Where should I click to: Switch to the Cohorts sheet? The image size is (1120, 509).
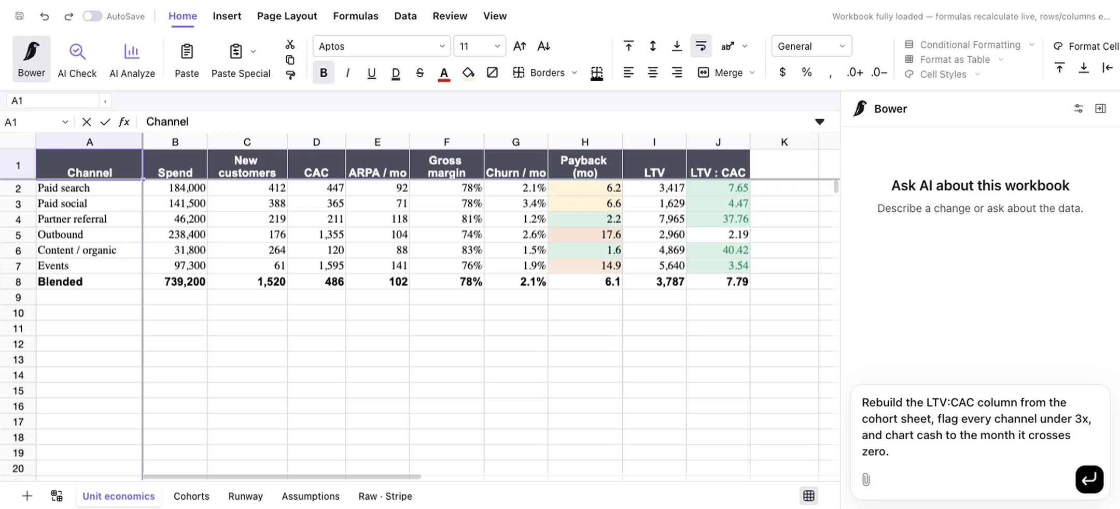pos(191,496)
